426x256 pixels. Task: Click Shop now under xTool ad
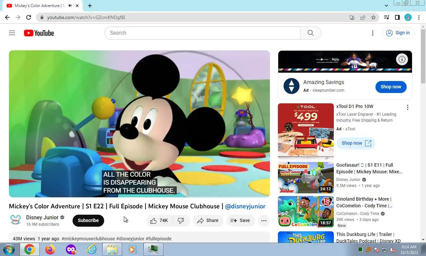(x=356, y=143)
